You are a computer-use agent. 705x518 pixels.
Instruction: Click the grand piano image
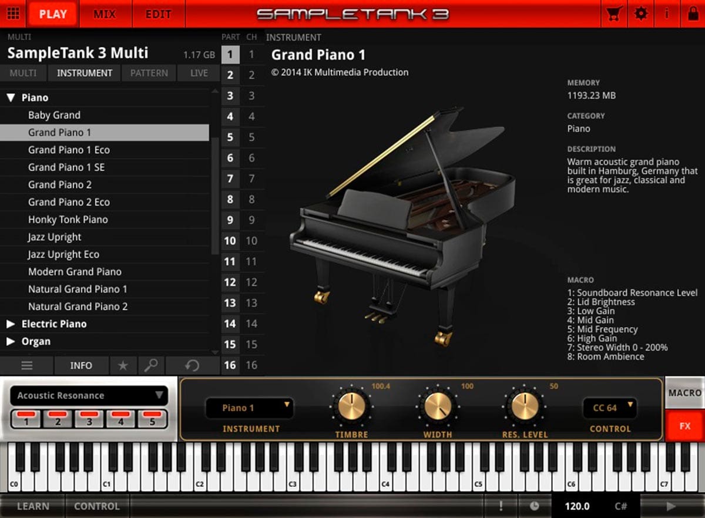coord(402,226)
